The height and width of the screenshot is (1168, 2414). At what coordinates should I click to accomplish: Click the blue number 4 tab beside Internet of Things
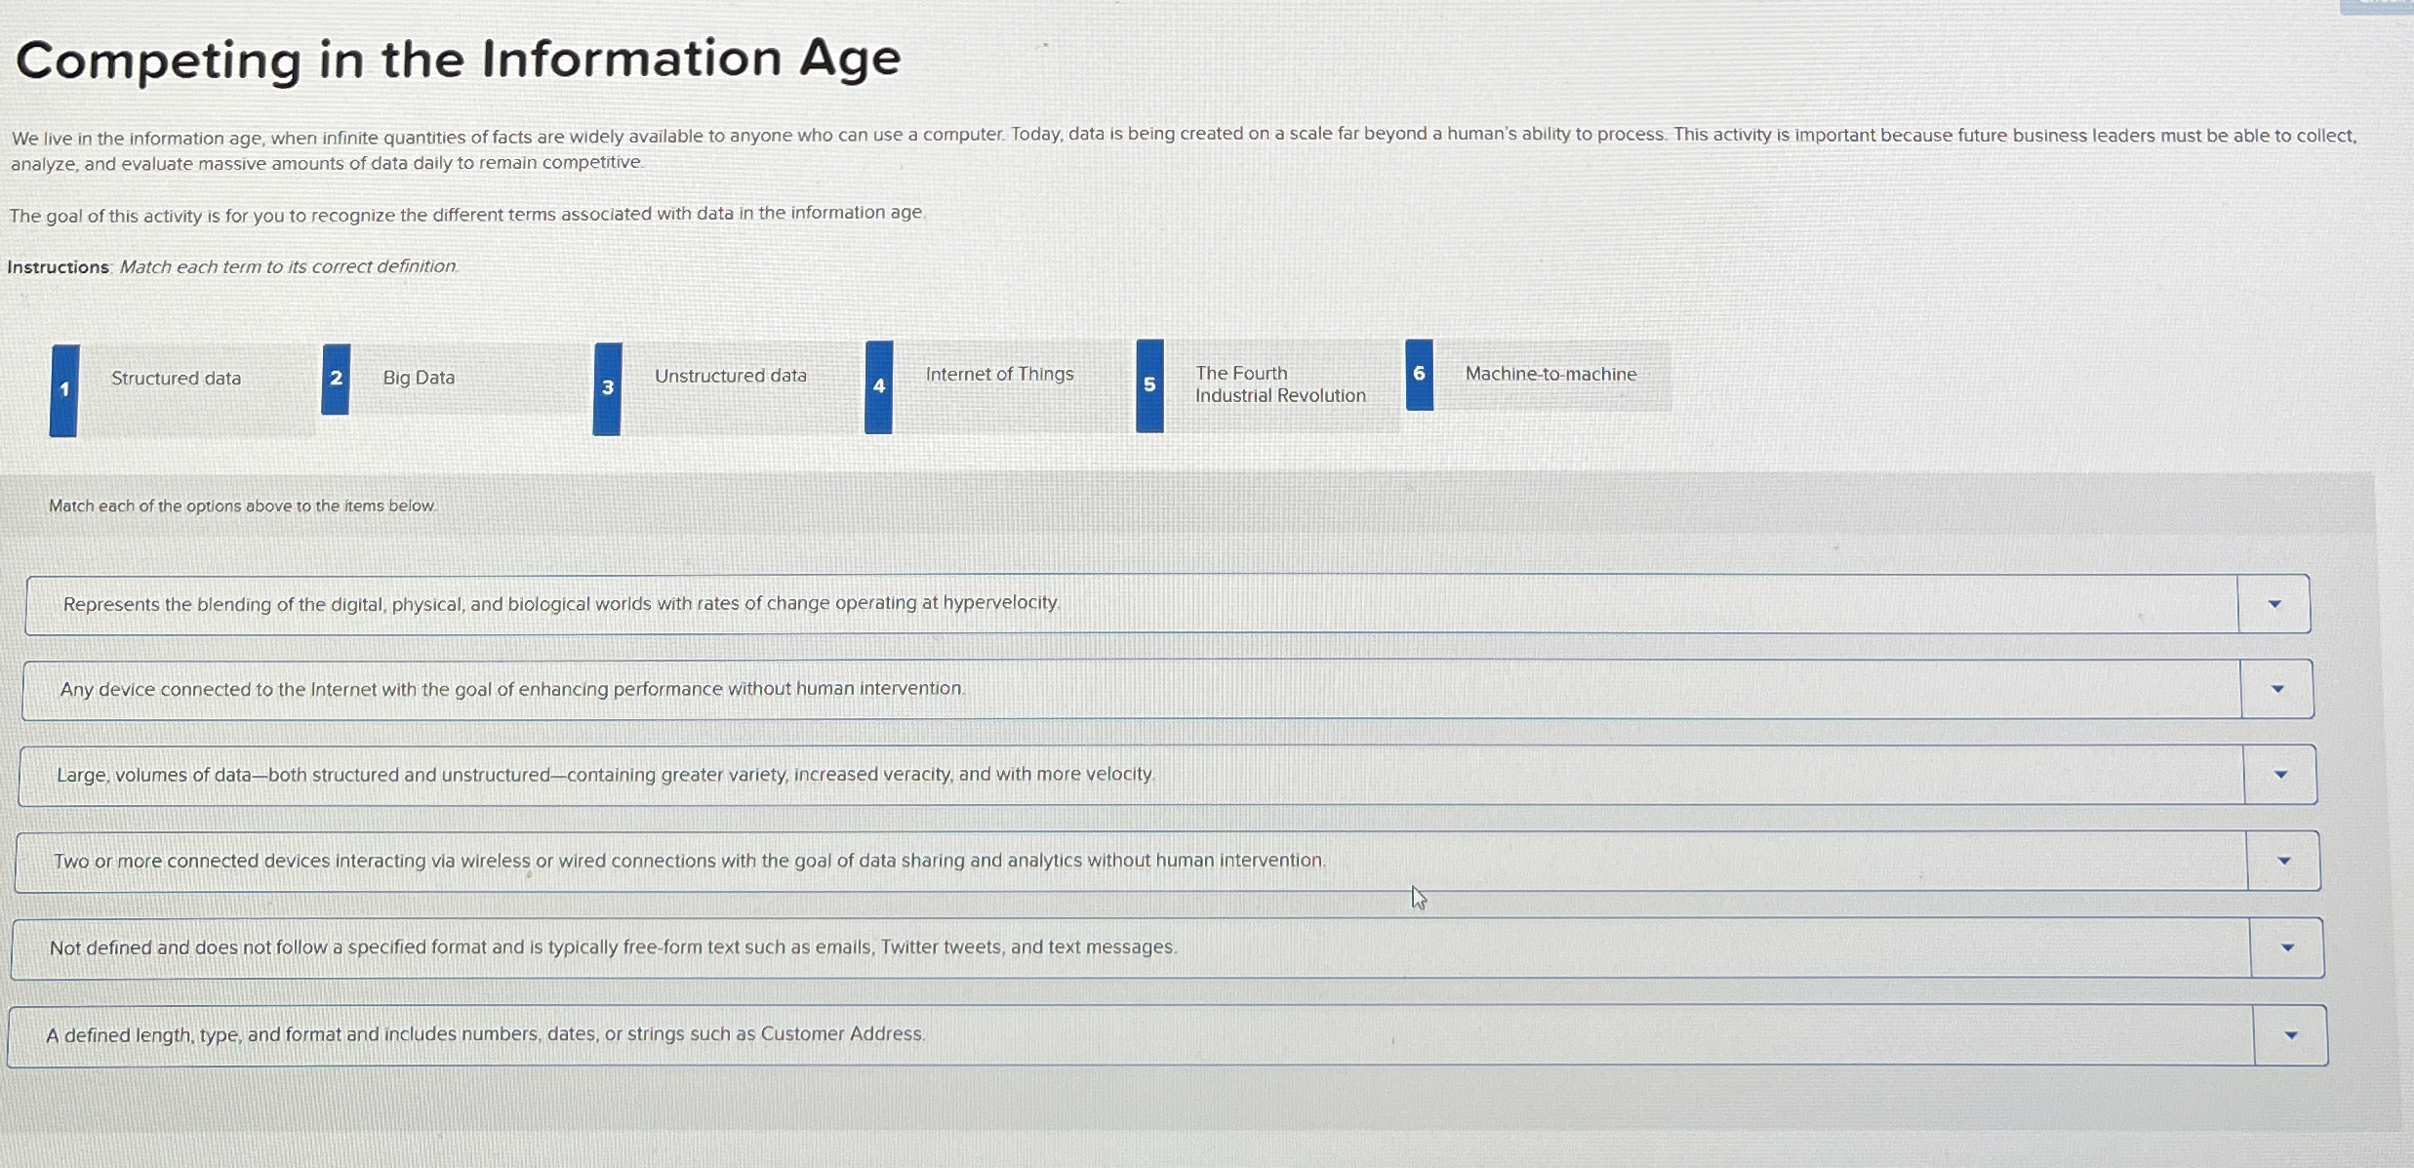(x=877, y=386)
